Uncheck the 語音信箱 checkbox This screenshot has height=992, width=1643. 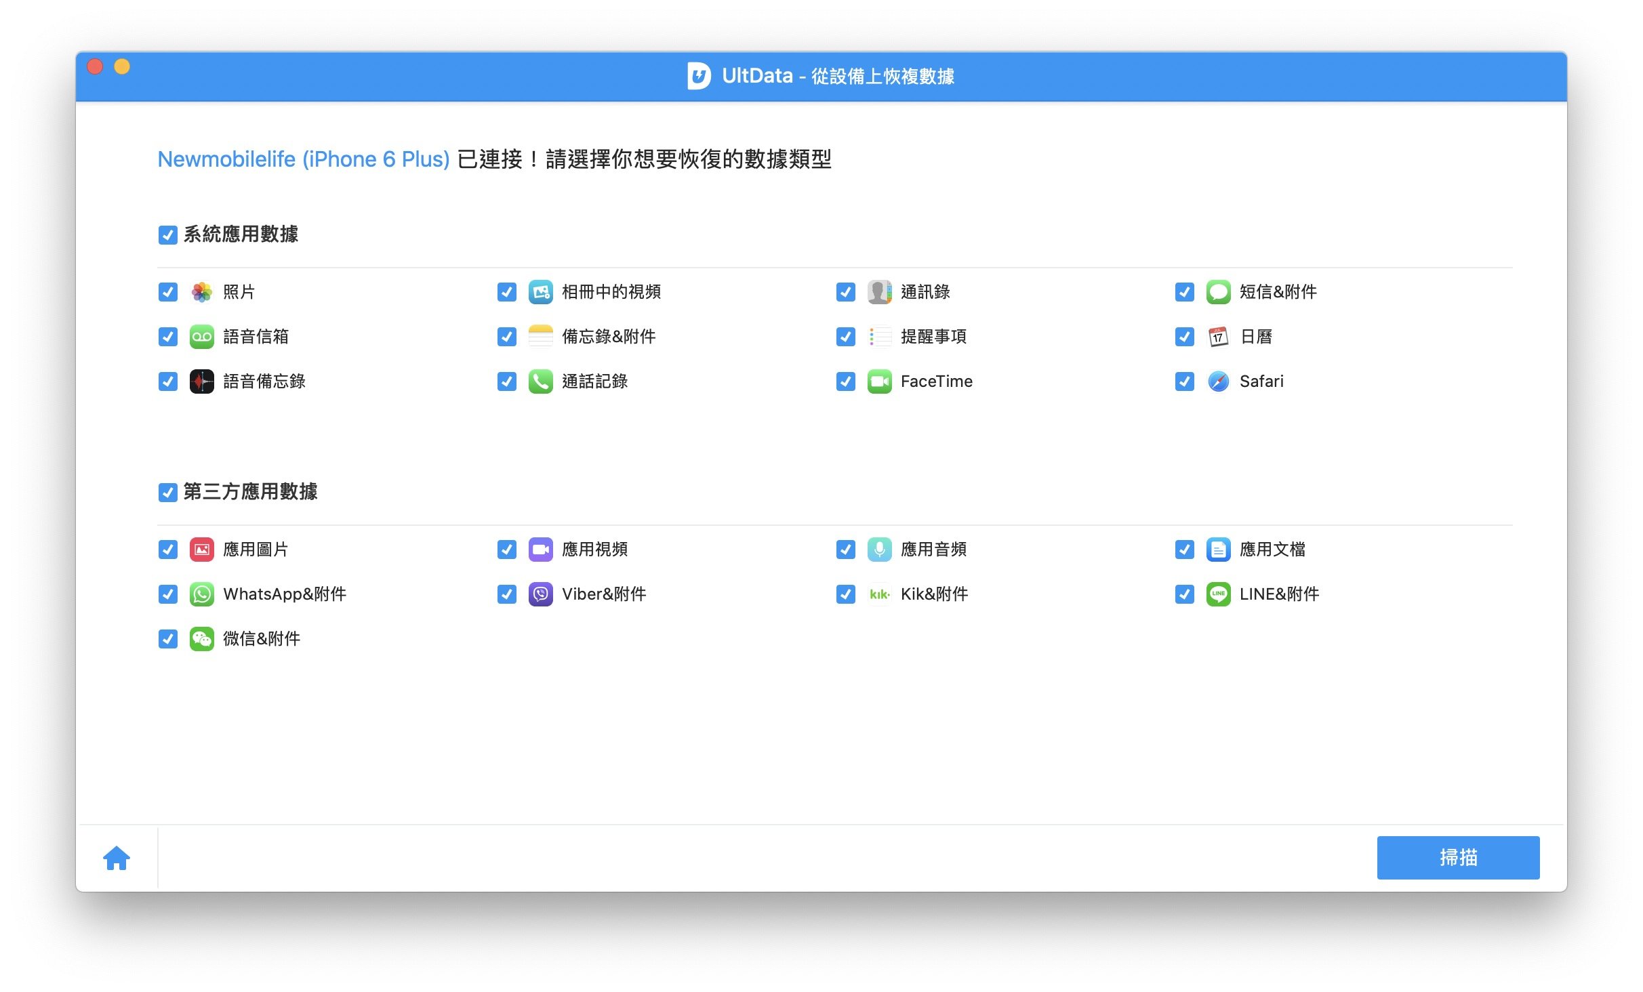[167, 337]
